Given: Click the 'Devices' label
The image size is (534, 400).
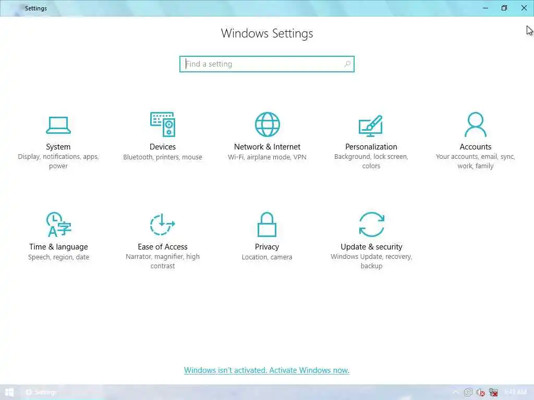Looking at the screenshot, I should click(163, 146).
